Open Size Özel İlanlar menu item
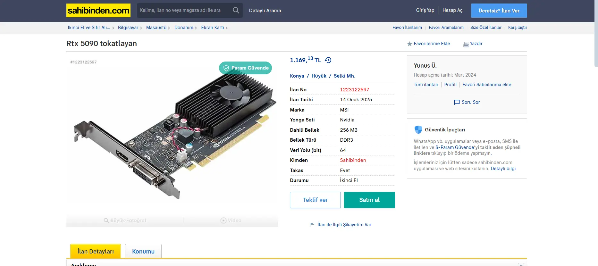 click(486, 28)
